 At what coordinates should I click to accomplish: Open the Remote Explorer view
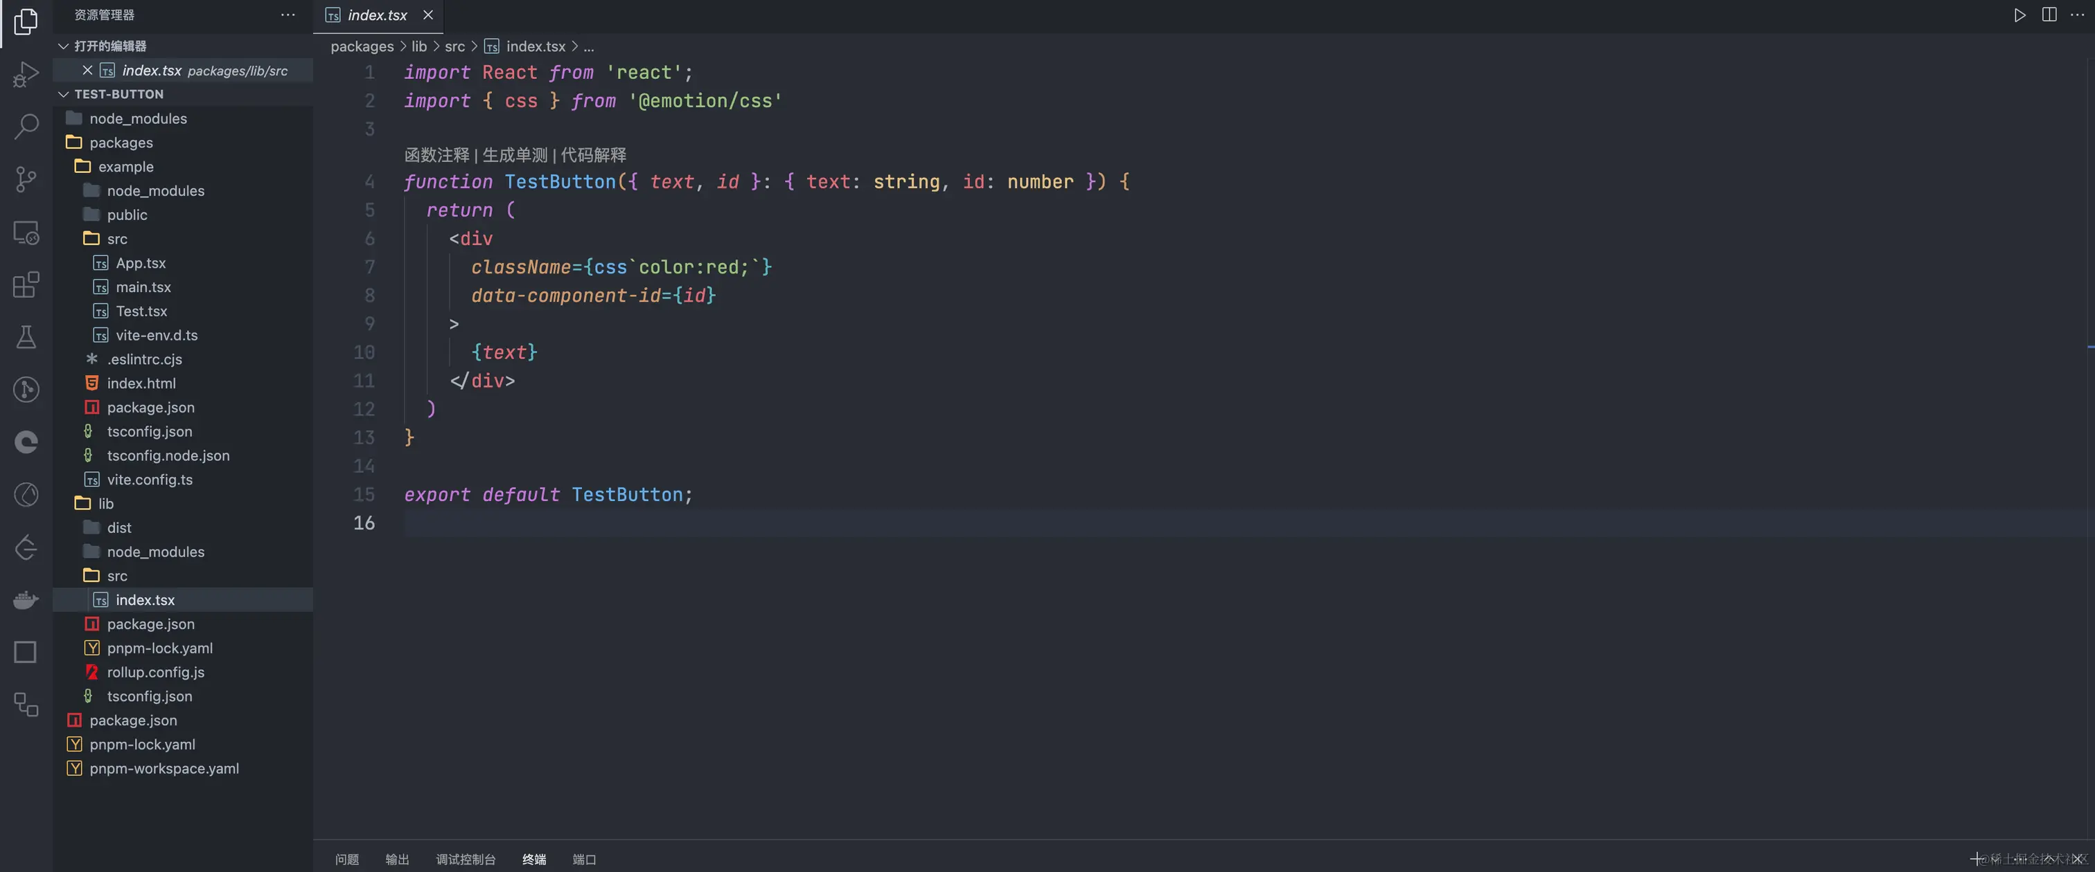point(26,233)
